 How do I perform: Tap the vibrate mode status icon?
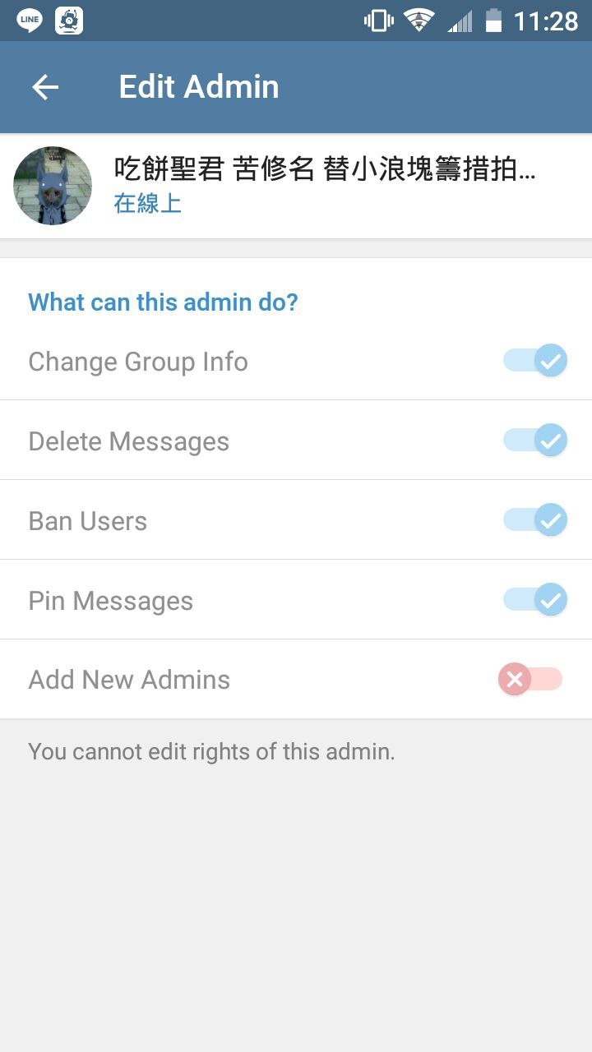coord(379,21)
